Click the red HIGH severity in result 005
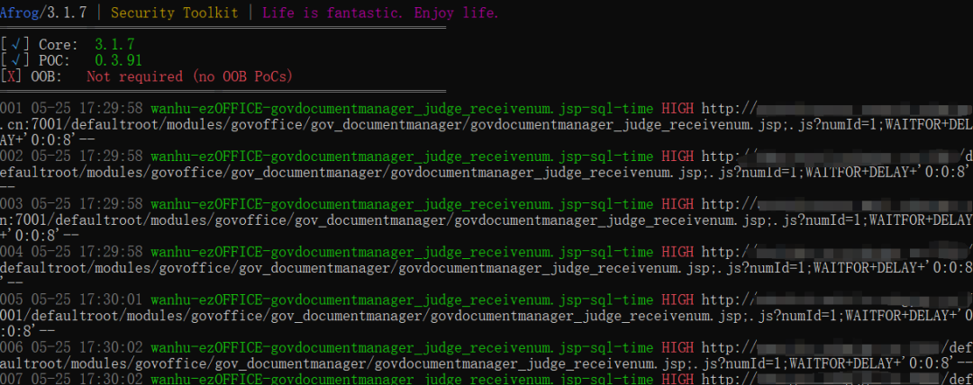Image resolution: width=973 pixels, height=385 pixels. (677, 300)
